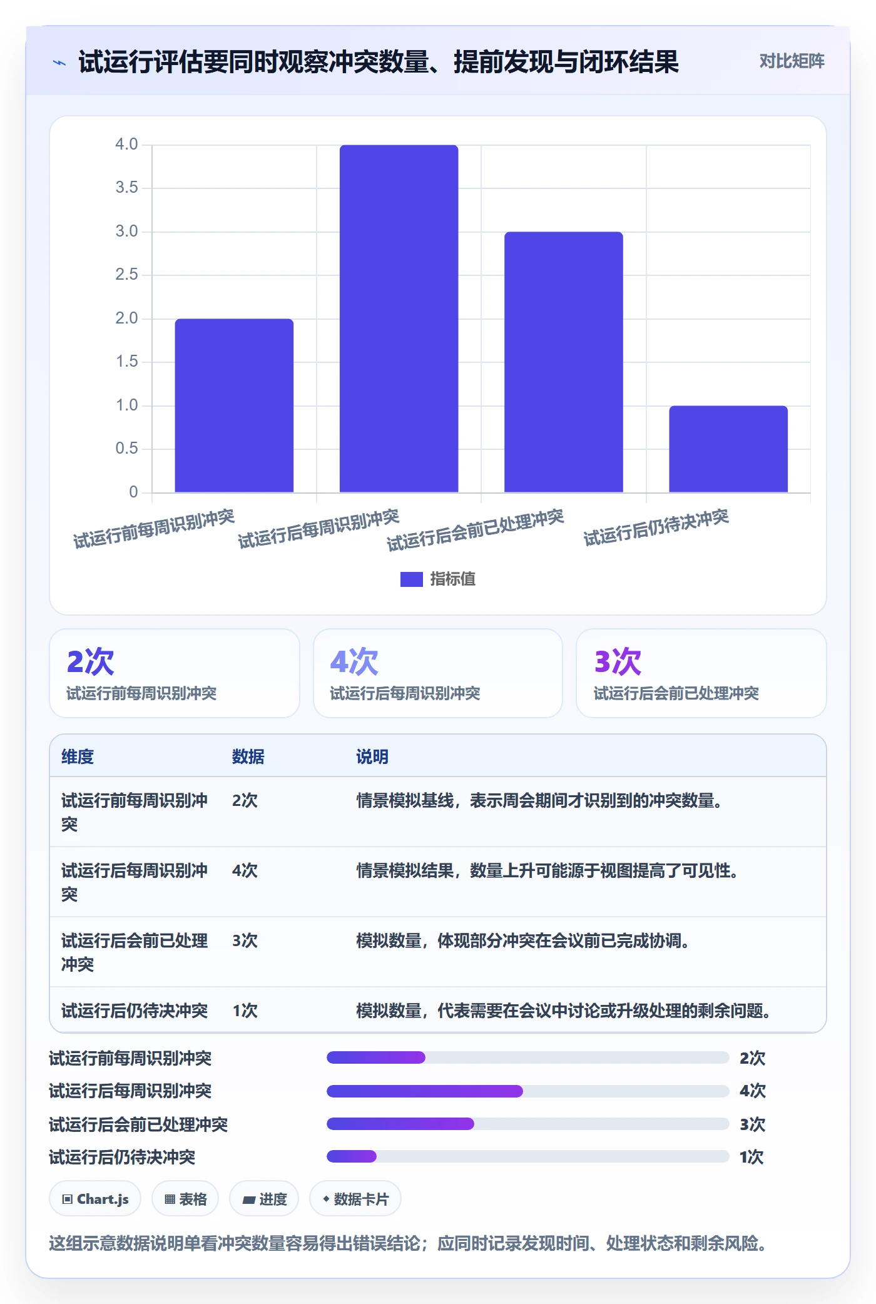Click table cell 试运行后仍待决冲突

[x=135, y=1011]
